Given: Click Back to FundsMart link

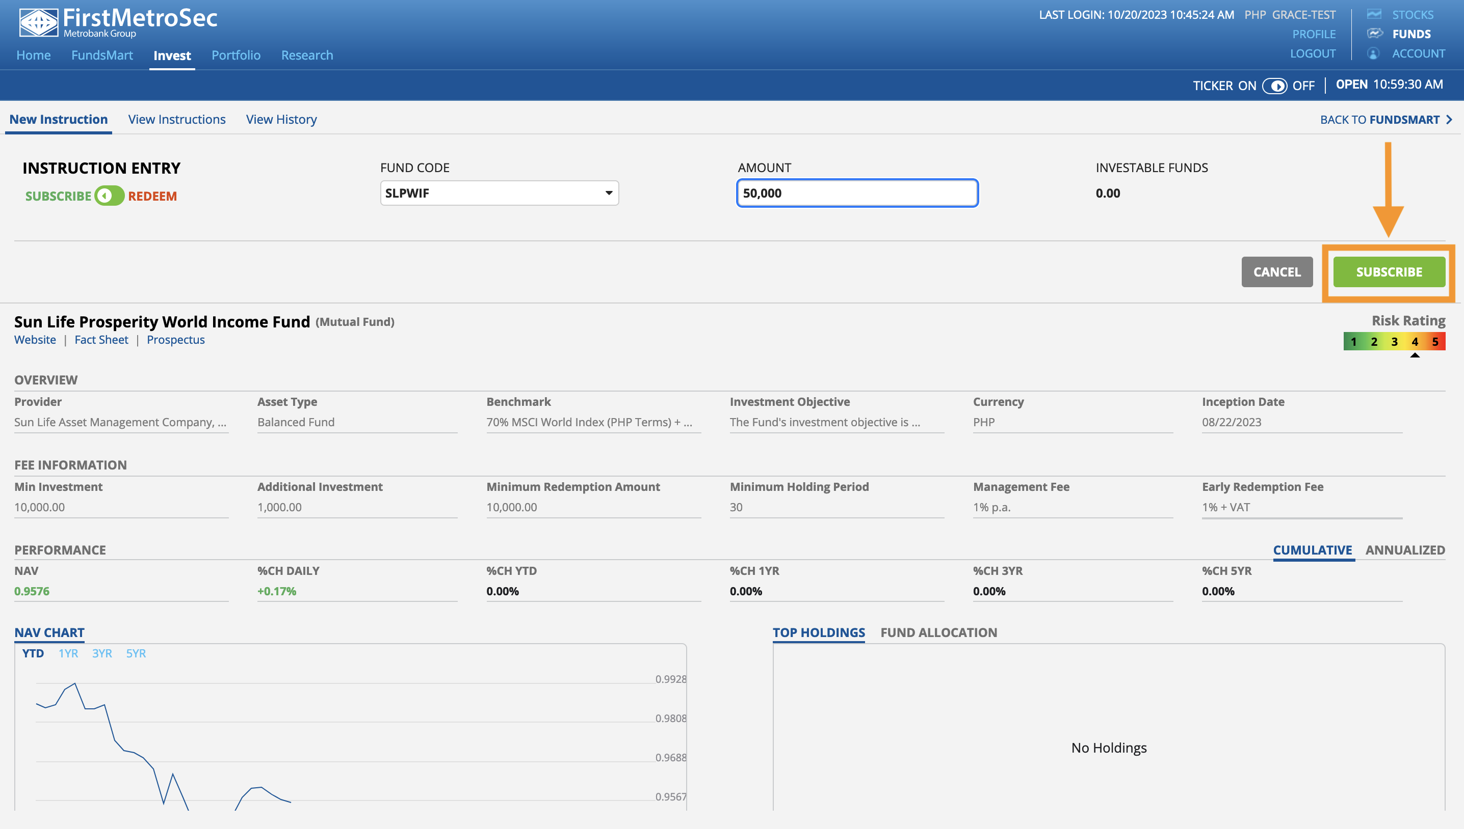Looking at the screenshot, I should pos(1380,120).
